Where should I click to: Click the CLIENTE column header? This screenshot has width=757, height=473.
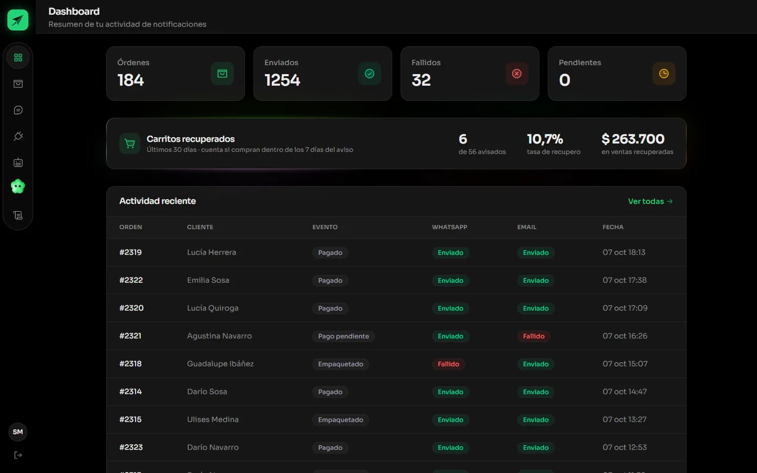pyautogui.click(x=200, y=227)
